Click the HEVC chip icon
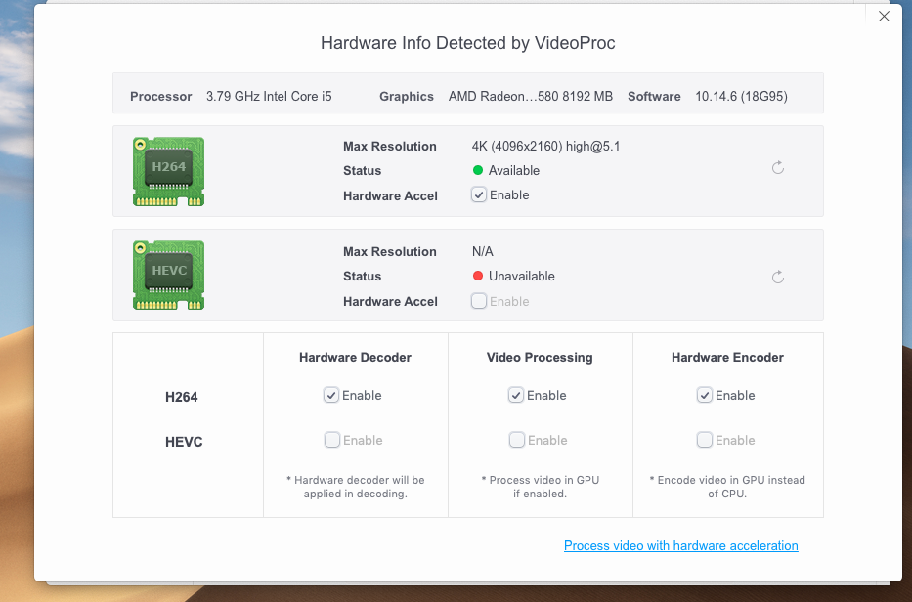Viewport: 912px width, 602px height. click(x=169, y=276)
